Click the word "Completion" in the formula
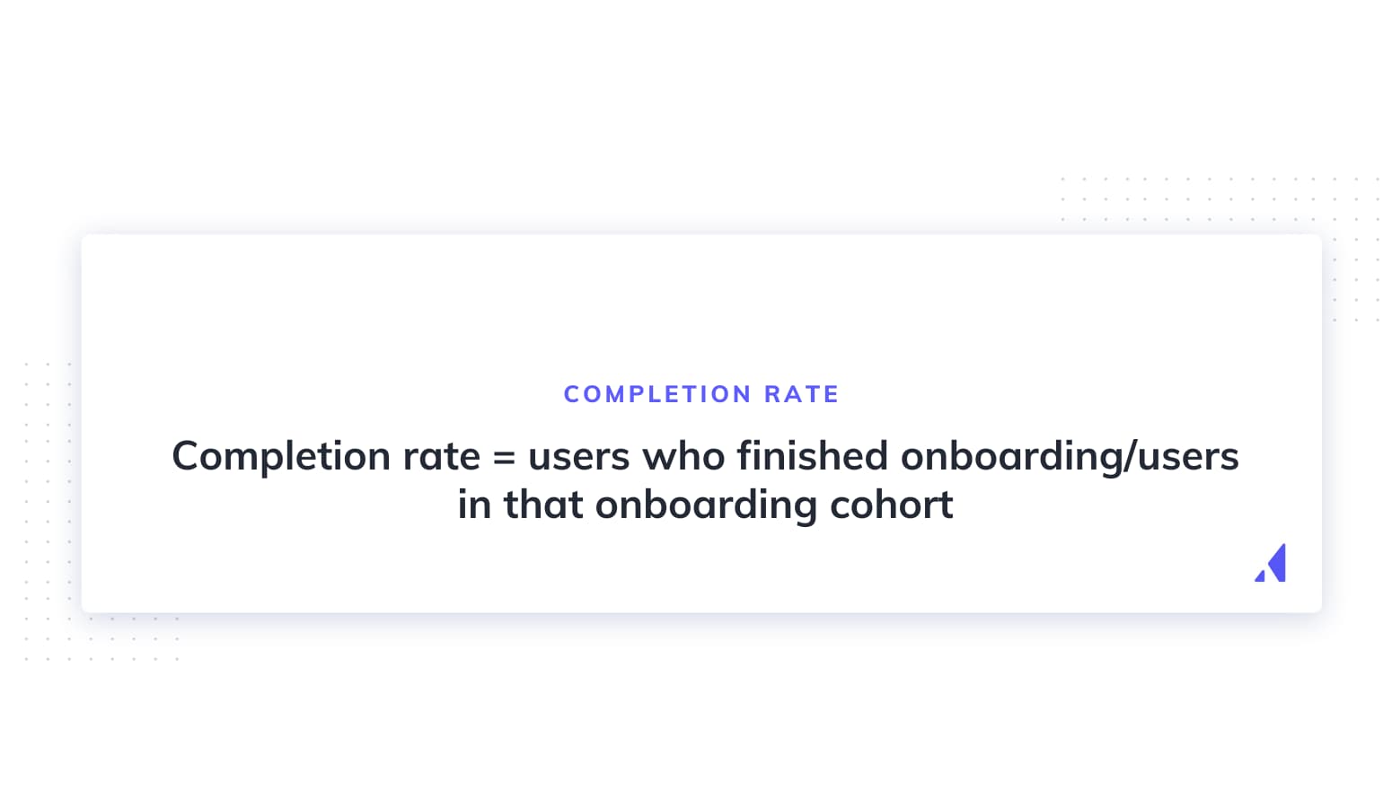1392x808 pixels. (280, 457)
